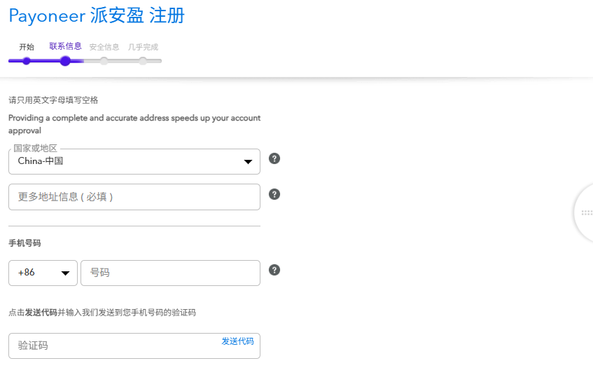This screenshot has height=375, width=593.
Task: Jump to the 几乎完成 step label
Action: [143, 47]
